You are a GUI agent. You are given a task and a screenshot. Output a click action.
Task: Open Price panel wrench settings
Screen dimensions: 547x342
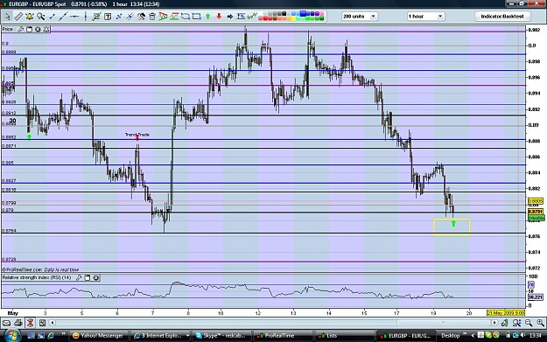[21, 29]
